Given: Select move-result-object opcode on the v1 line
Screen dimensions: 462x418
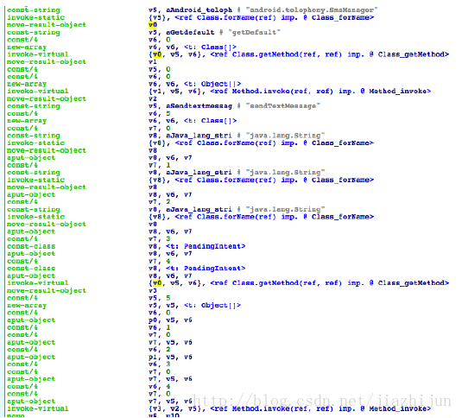Looking at the screenshot, I should coord(47,62).
